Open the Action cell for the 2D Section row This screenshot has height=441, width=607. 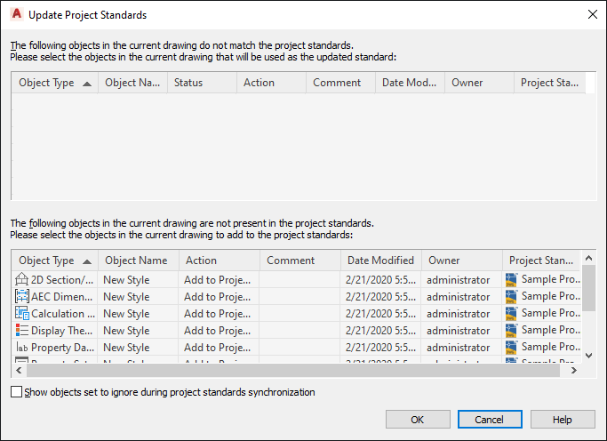coord(219,280)
